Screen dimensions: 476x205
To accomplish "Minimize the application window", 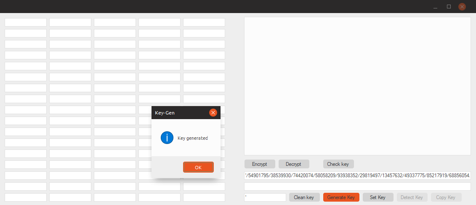I will coord(435,7).
